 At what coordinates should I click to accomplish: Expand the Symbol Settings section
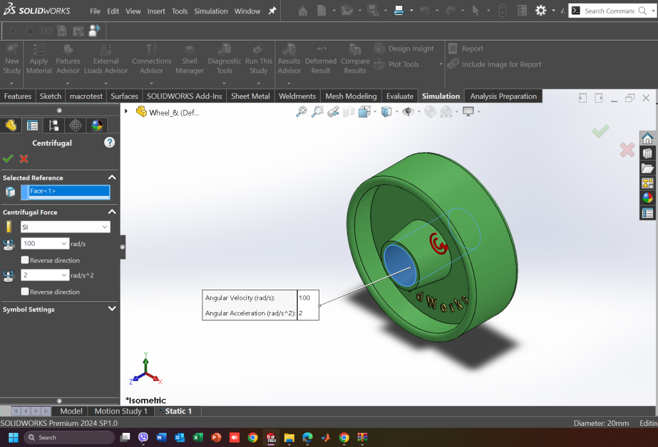pyautogui.click(x=112, y=309)
